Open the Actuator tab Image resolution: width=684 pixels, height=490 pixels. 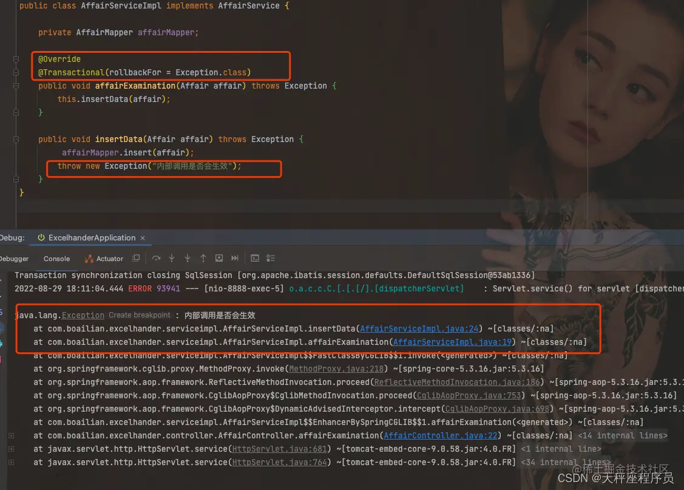104,259
